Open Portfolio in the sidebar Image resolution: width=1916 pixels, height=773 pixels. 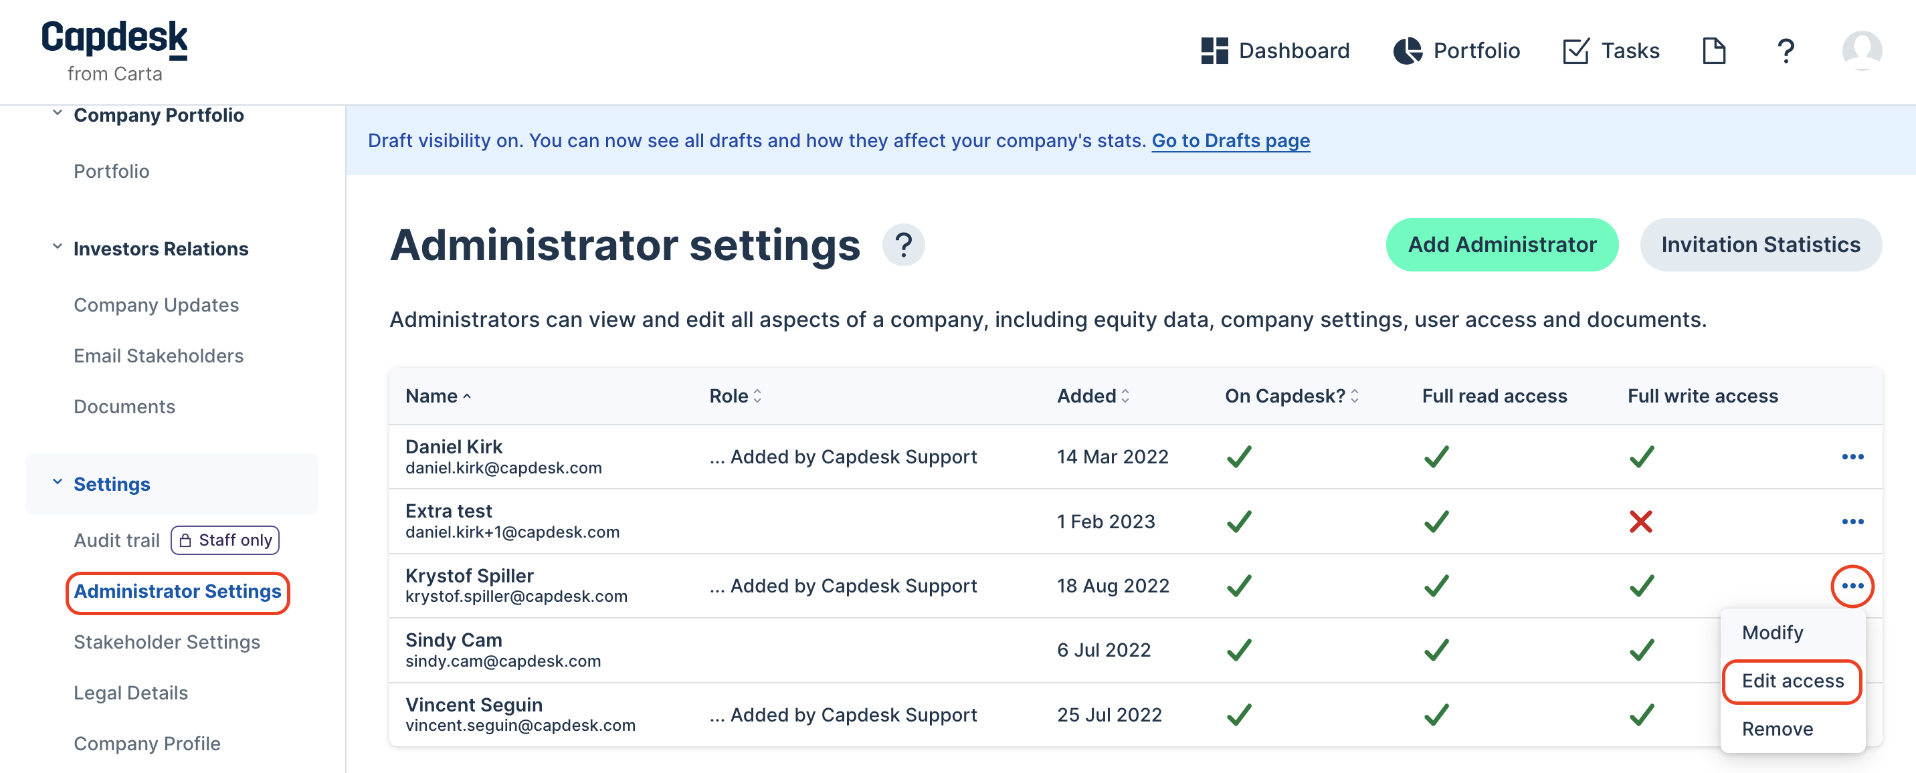coord(112,171)
